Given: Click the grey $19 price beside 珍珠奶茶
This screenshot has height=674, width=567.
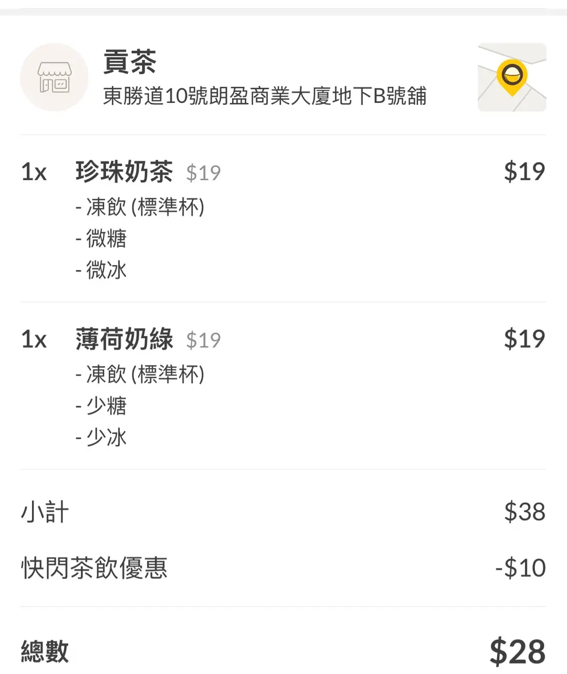Looking at the screenshot, I should (204, 173).
